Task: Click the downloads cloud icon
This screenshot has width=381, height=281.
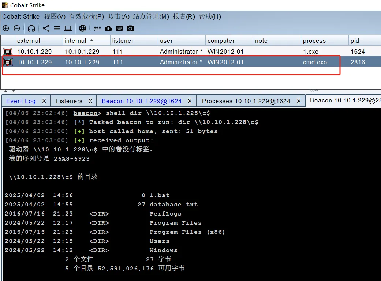Action: (x=108, y=29)
